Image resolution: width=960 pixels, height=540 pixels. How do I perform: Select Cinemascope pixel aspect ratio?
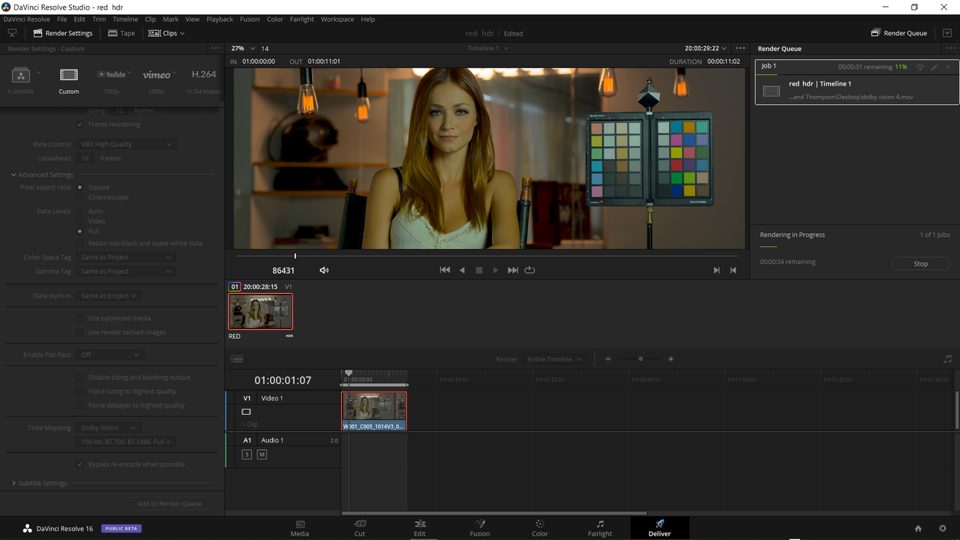point(80,197)
